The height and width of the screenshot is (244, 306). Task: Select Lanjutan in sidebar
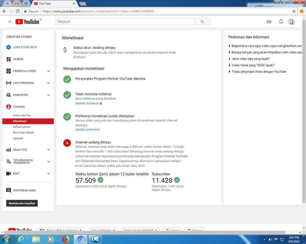pyautogui.click(x=18, y=138)
